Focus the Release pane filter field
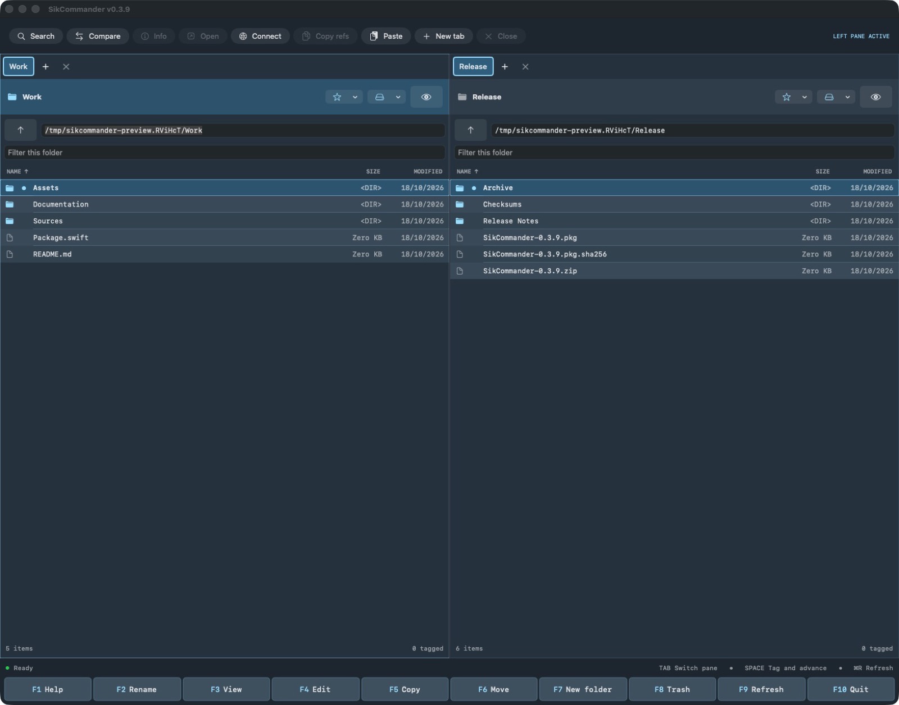 [x=674, y=153]
